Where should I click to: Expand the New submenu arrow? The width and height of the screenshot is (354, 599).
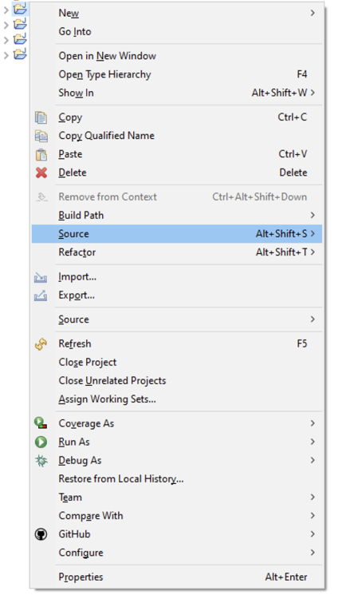[x=313, y=13]
